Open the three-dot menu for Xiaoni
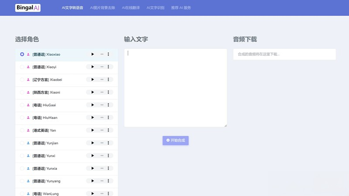Image resolution: width=349 pixels, height=196 pixels. (108, 92)
